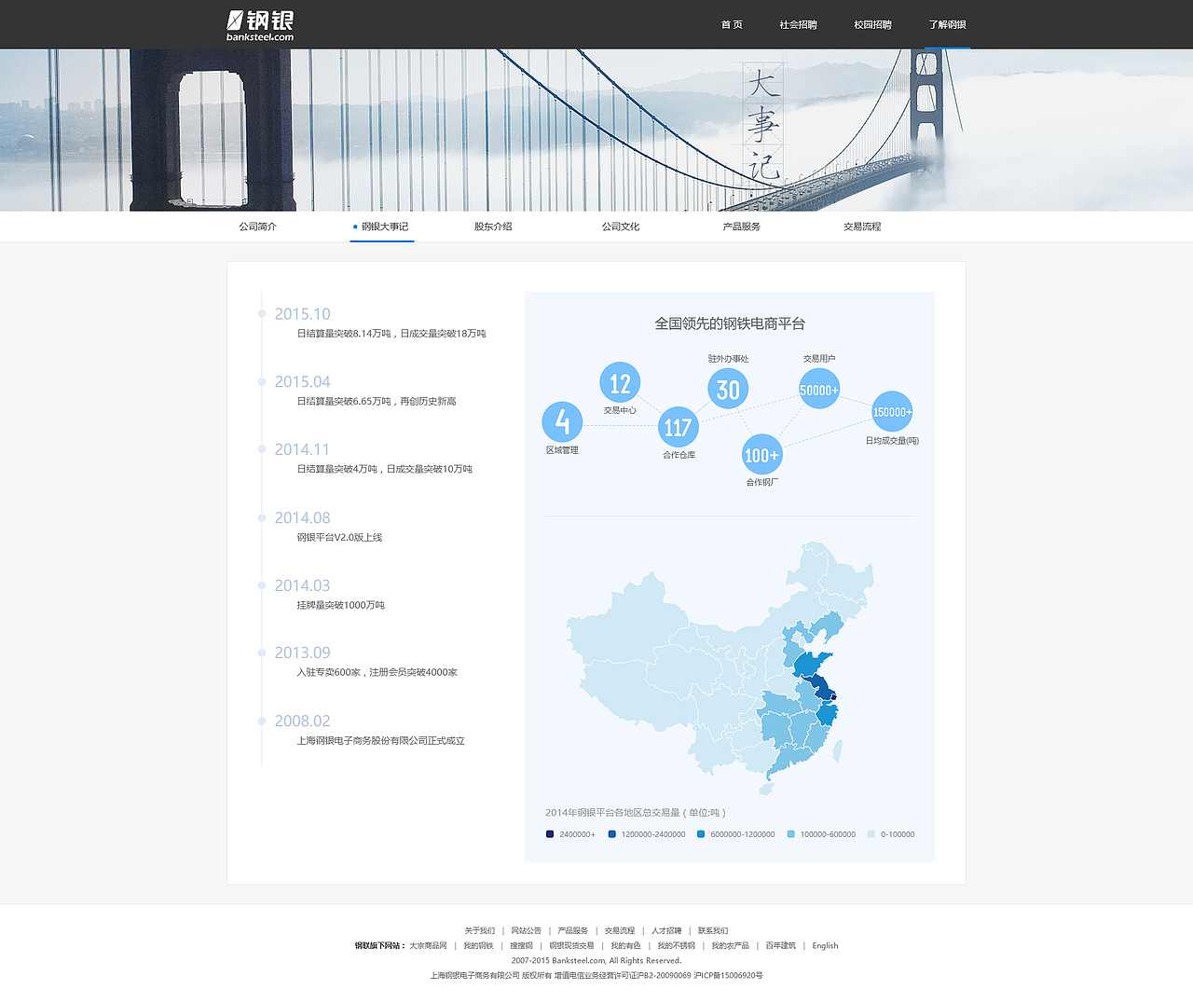The width and height of the screenshot is (1193, 1003).
Task: Click the '50000+' 交易用户 circle
Action: tap(819, 390)
